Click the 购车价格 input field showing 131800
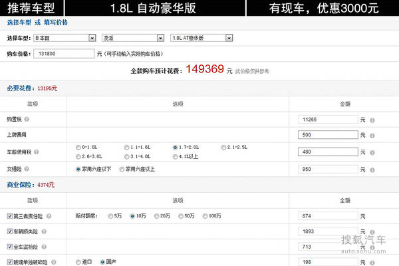 [63, 53]
